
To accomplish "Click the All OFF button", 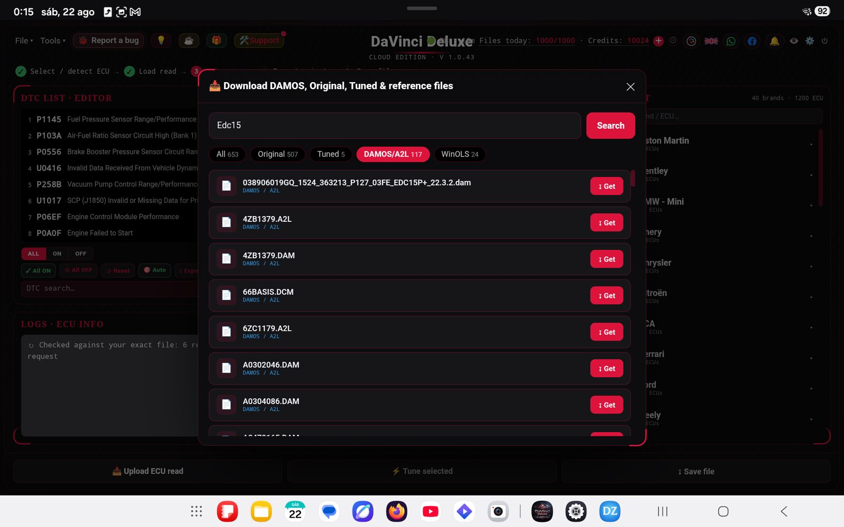I will pyautogui.click(x=78, y=270).
